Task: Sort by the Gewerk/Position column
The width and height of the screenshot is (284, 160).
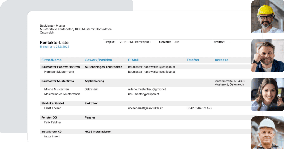Action: [98, 60]
